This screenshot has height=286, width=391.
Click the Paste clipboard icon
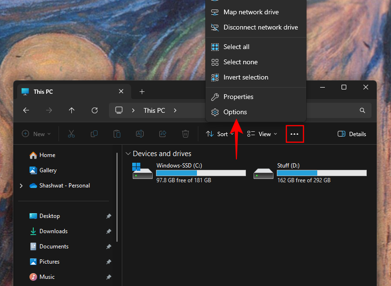point(117,134)
